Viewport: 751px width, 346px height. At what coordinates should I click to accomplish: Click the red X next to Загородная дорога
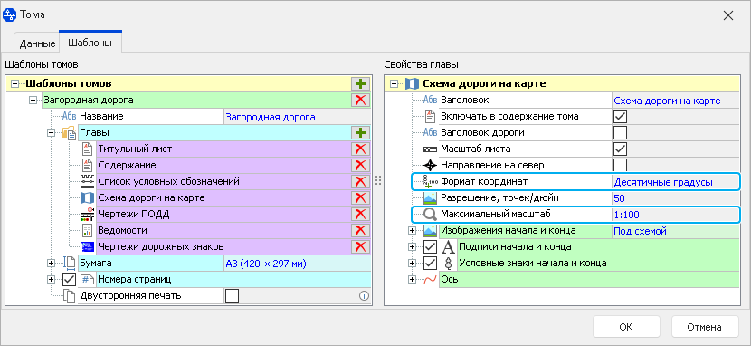pos(360,101)
